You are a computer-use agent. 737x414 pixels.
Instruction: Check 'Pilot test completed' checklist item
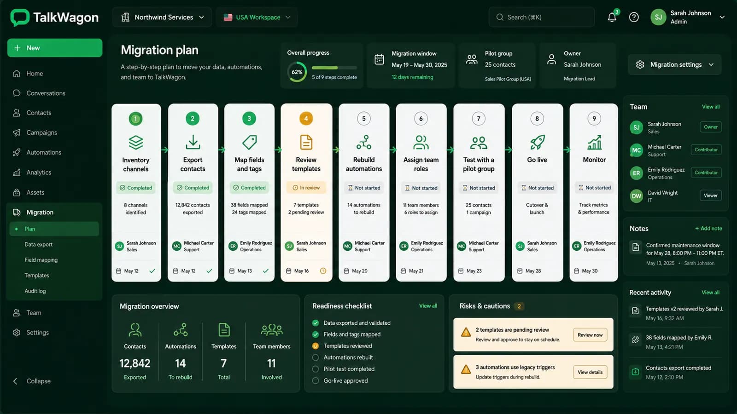click(316, 369)
